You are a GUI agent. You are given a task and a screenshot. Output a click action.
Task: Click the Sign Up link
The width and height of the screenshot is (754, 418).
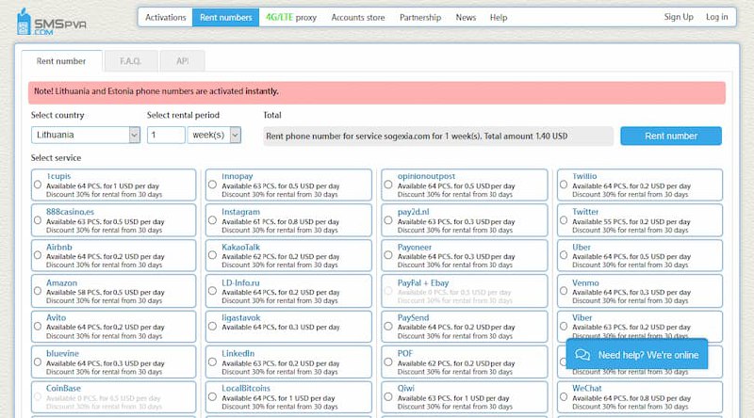tap(679, 17)
